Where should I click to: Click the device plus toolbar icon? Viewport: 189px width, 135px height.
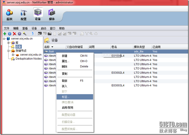(x=69, y=33)
